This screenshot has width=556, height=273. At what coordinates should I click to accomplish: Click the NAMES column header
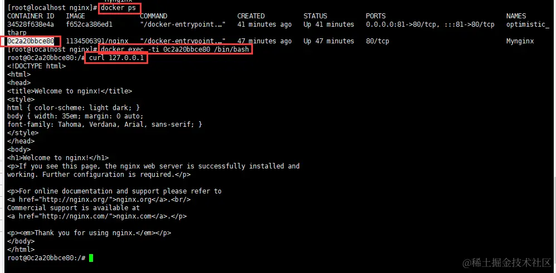click(516, 16)
